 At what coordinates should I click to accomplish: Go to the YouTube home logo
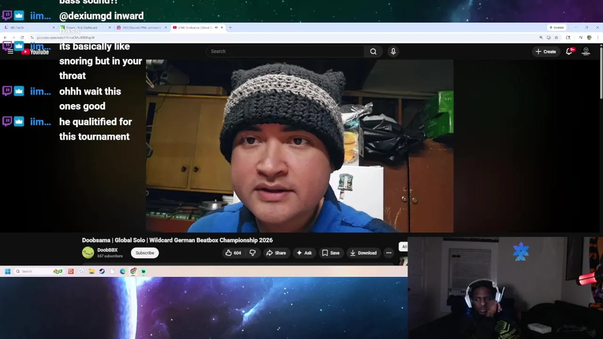[35, 52]
